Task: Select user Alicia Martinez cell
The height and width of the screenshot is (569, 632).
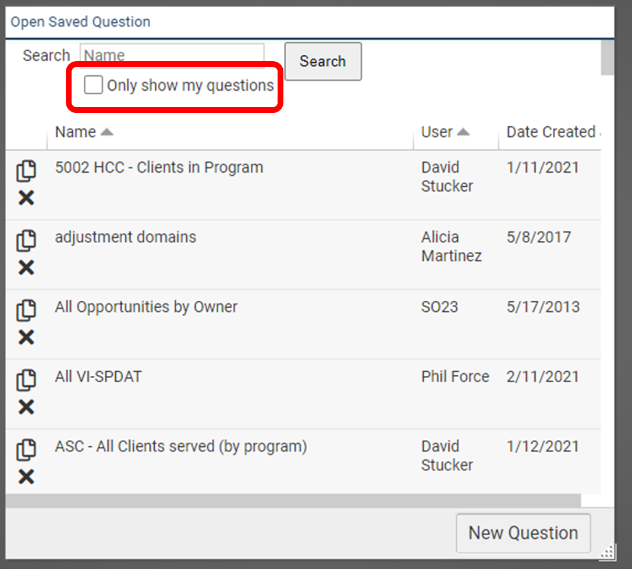Action: point(452,246)
